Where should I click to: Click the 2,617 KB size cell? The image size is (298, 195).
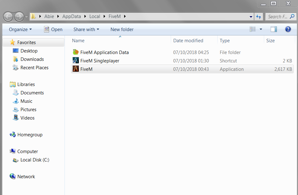[283, 69]
